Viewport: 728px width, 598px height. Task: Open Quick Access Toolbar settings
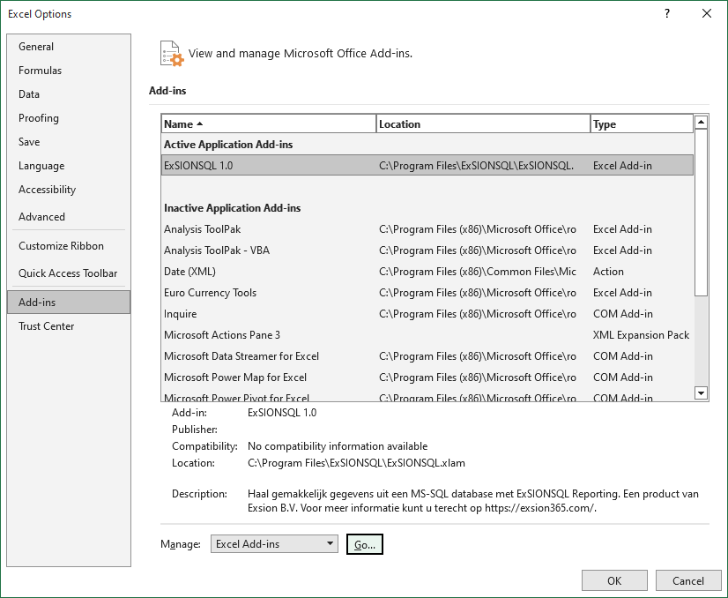(x=69, y=273)
